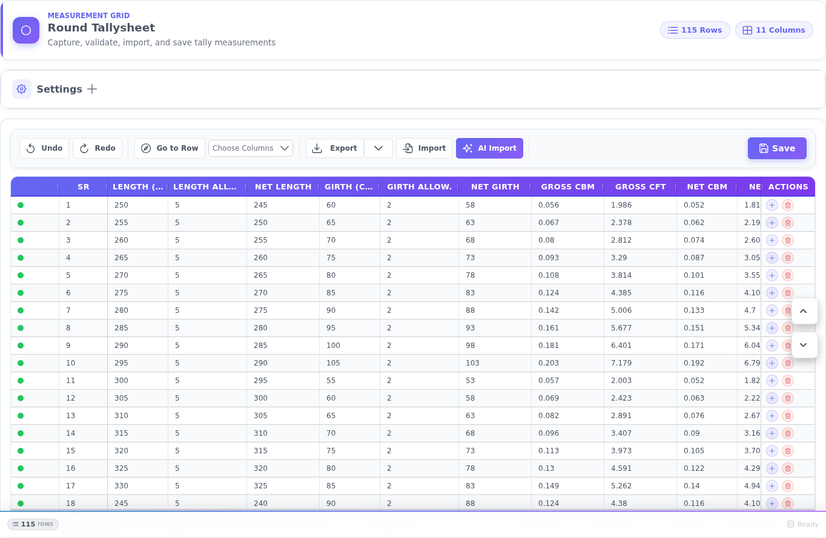Open Go to Row

click(x=170, y=148)
